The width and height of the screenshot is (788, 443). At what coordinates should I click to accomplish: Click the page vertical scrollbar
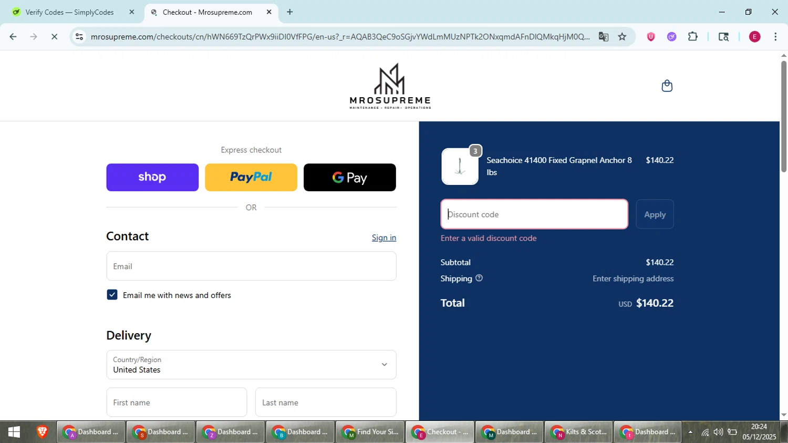783,117
